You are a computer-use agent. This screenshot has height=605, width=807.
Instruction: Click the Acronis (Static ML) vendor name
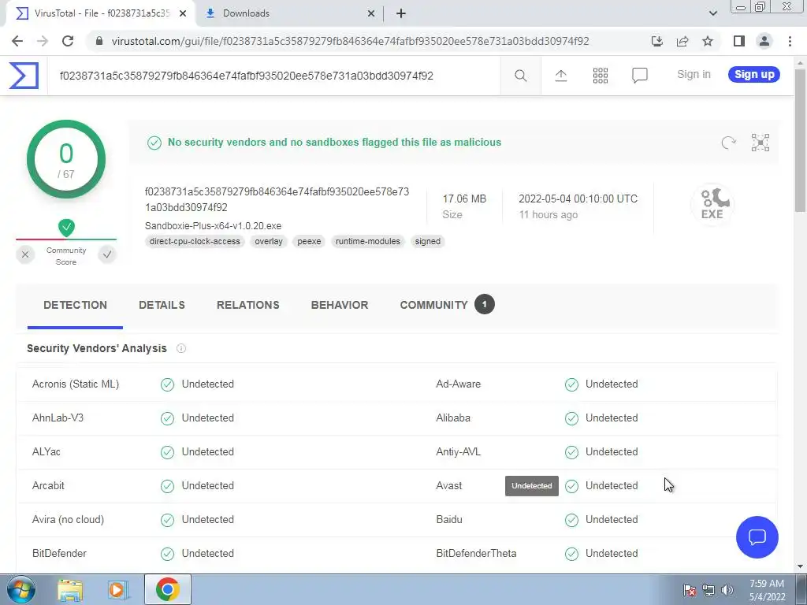pos(76,384)
